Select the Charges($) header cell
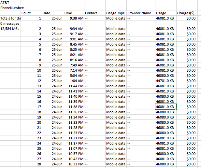This screenshot has width=201, height=168. pos(186,13)
